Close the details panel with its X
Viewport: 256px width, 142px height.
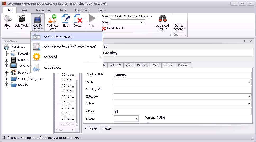point(250,41)
